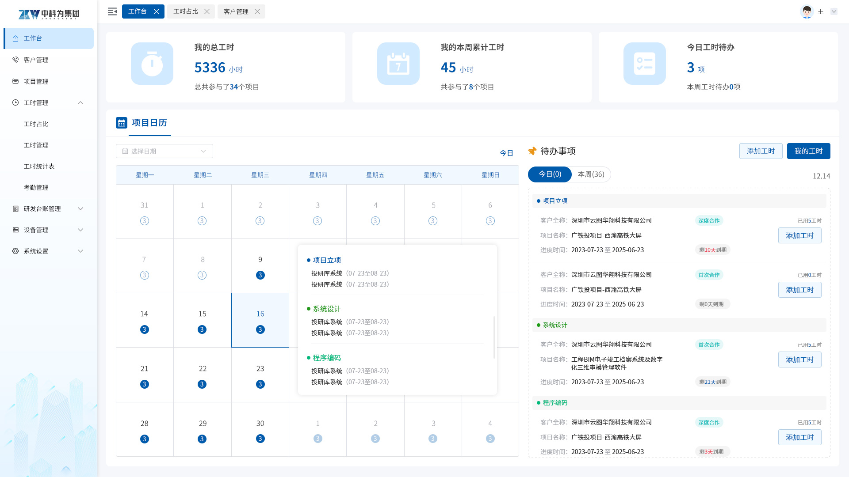Jump to 今日 in the calendar
Screen dimensions: 849x477
506,153
